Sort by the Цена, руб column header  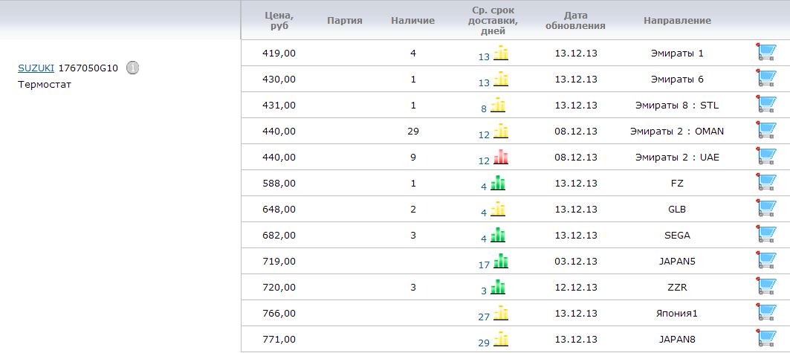[279, 20]
